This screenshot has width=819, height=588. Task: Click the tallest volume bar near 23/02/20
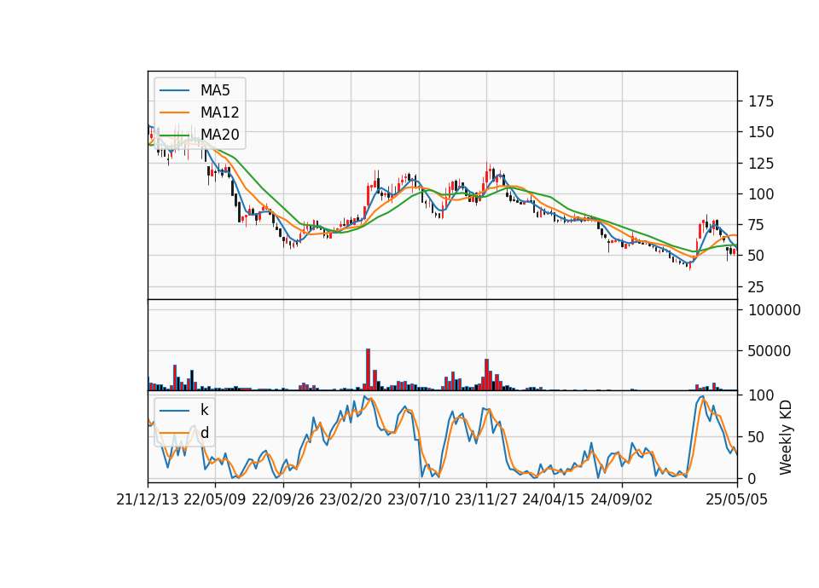point(368,369)
